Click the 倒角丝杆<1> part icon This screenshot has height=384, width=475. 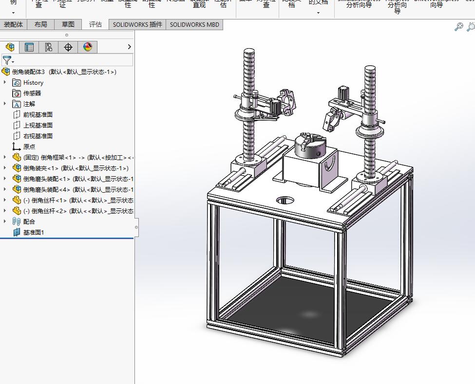(x=17, y=201)
